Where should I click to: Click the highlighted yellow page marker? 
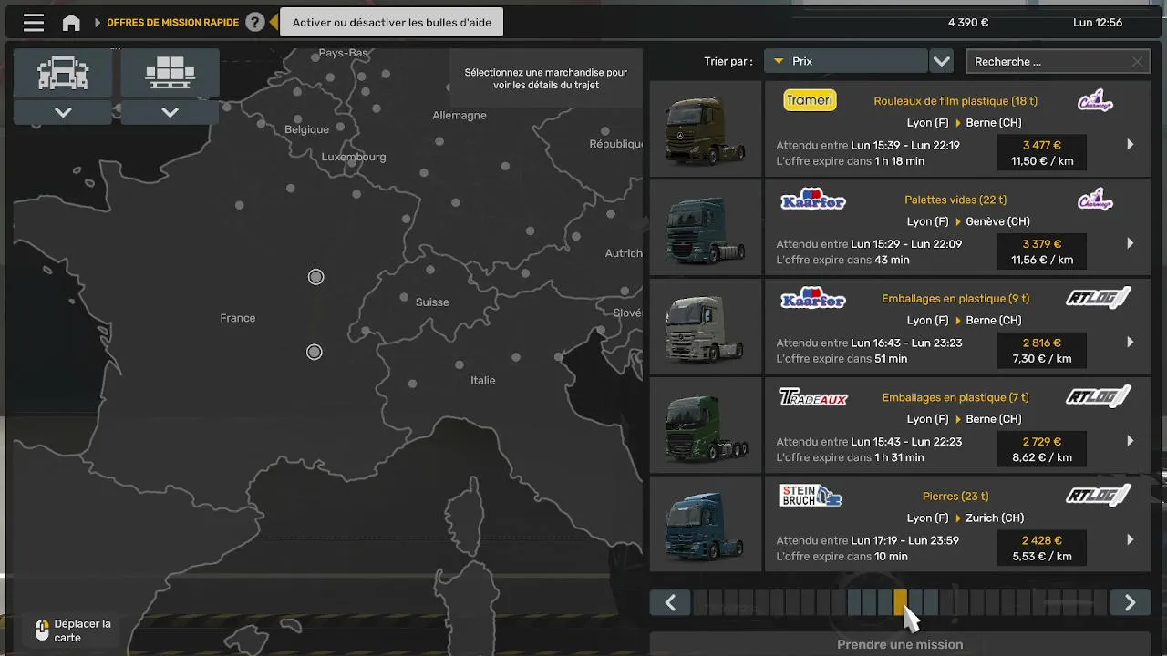point(901,602)
